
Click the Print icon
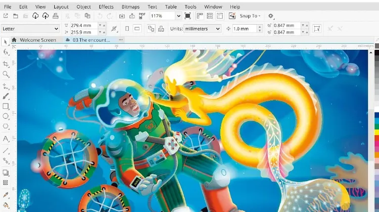(56, 16)
